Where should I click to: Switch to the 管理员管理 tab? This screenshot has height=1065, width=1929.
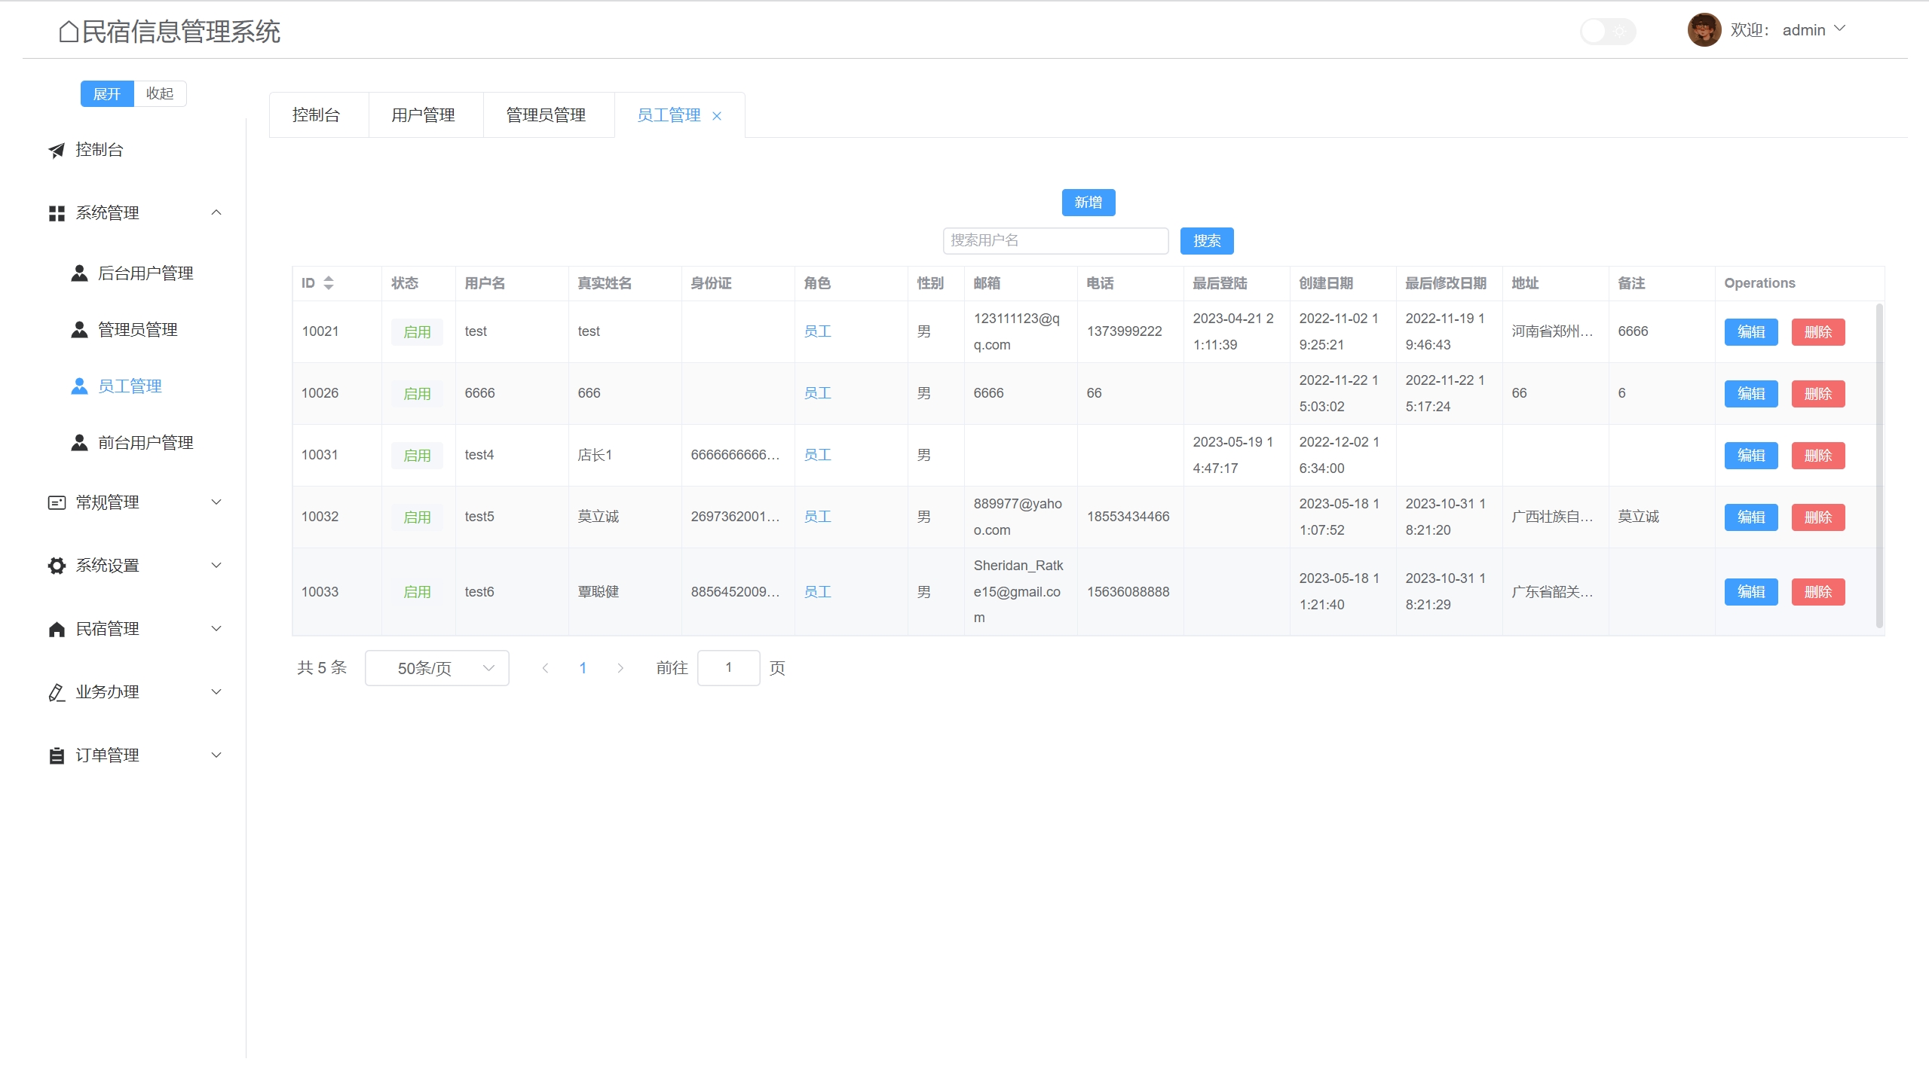pyautogui.click(x=547, y=115)
